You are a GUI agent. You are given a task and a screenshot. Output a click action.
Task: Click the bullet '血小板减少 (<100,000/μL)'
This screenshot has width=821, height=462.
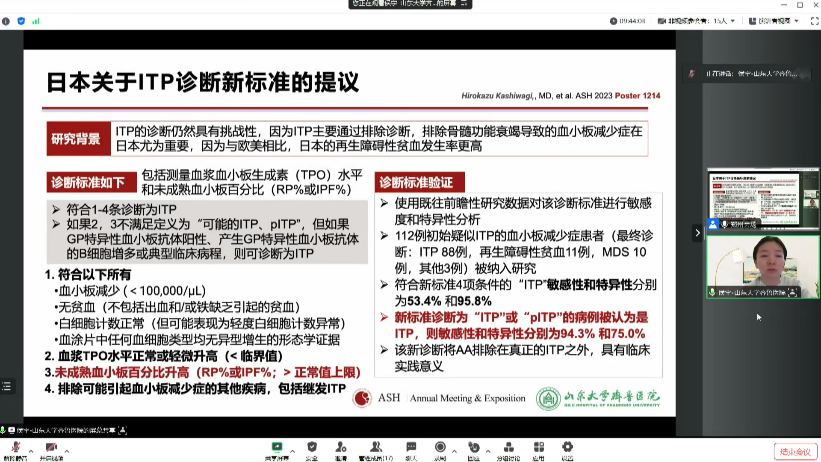(130, 291)
